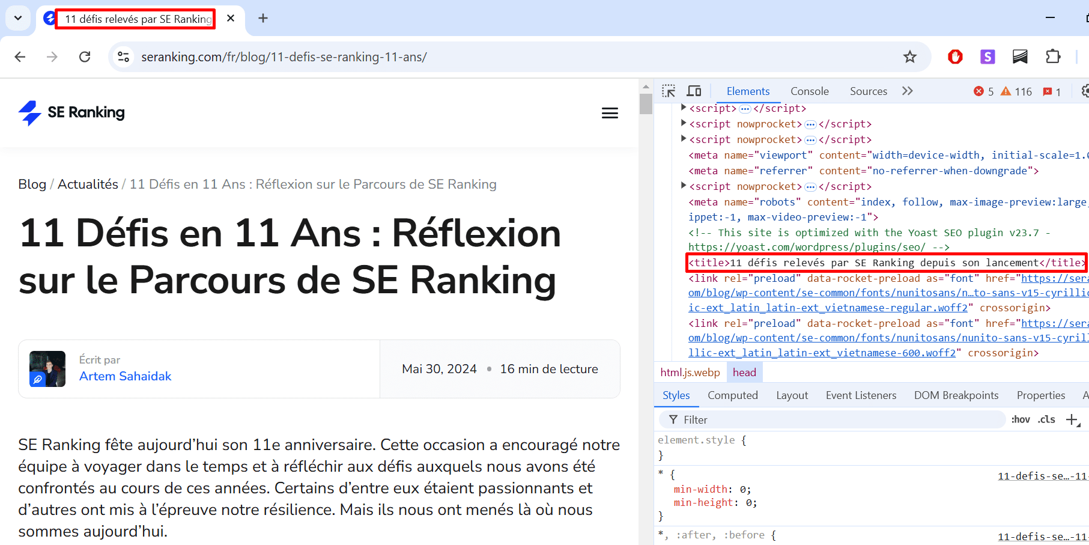1089x545 pixels.
Task: Click the min-height property in Styles
Action: pos(703,502)
